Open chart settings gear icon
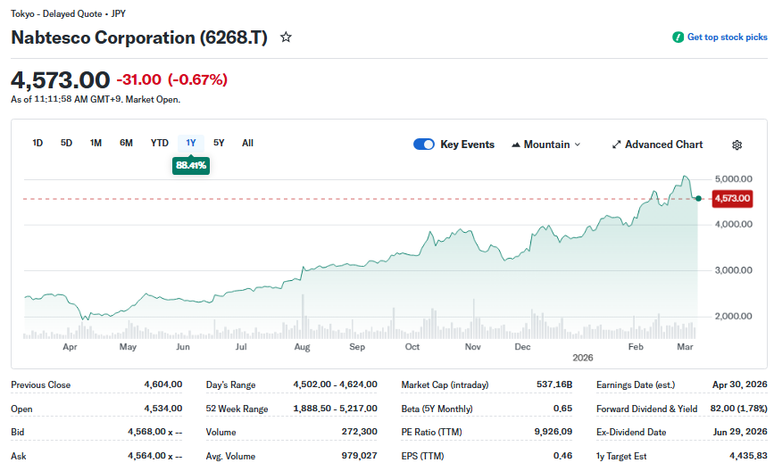The image size is (774, 471). click(737, 145)
